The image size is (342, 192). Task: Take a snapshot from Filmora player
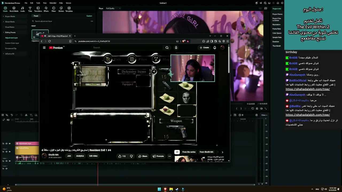[x=257, y=109]
